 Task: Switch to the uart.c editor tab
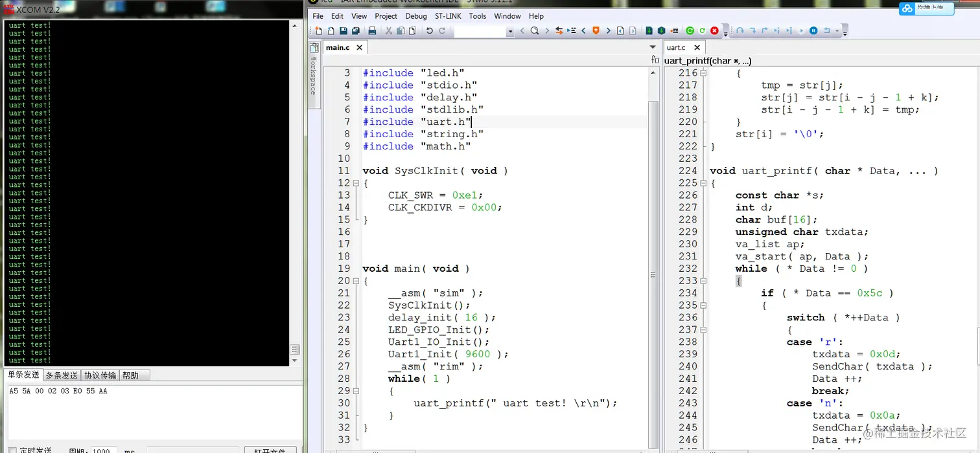click(675, 47)
